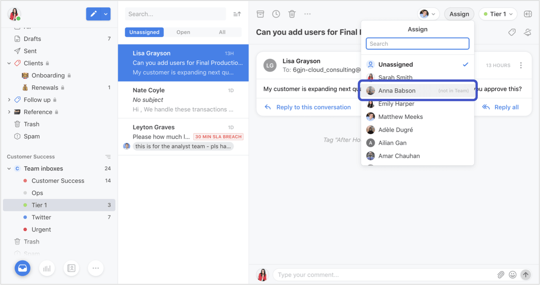Click the more options circle in bottom bar

click(x=96, y=268)
